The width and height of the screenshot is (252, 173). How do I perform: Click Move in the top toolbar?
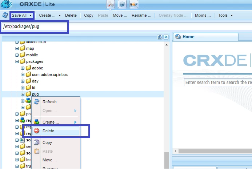(x=120, y=15)
